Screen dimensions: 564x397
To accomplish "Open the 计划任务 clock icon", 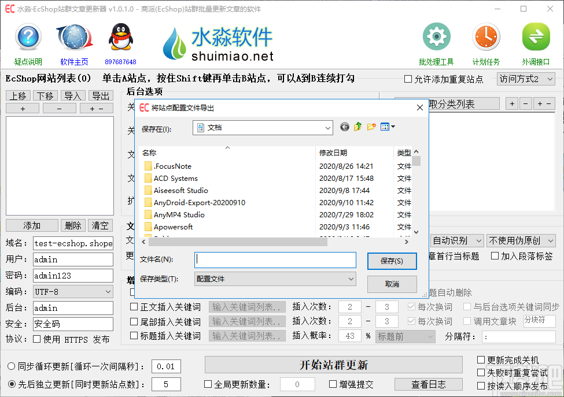I will (486, 36).
